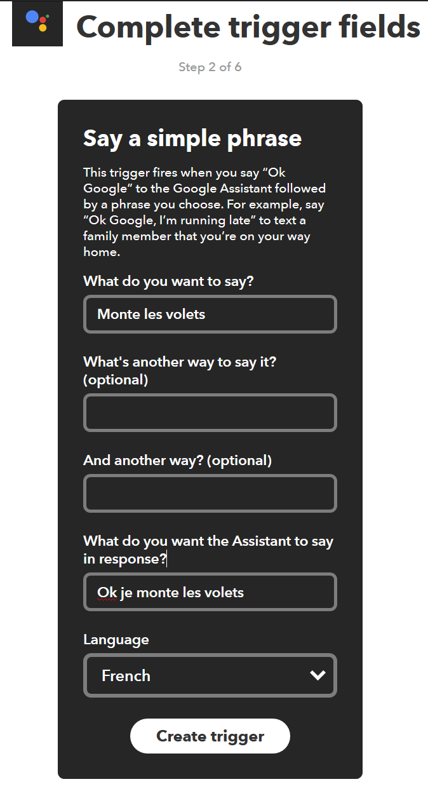
Task: Focus the "Ok je monte les volets" response field
Action: pos(210,592)
